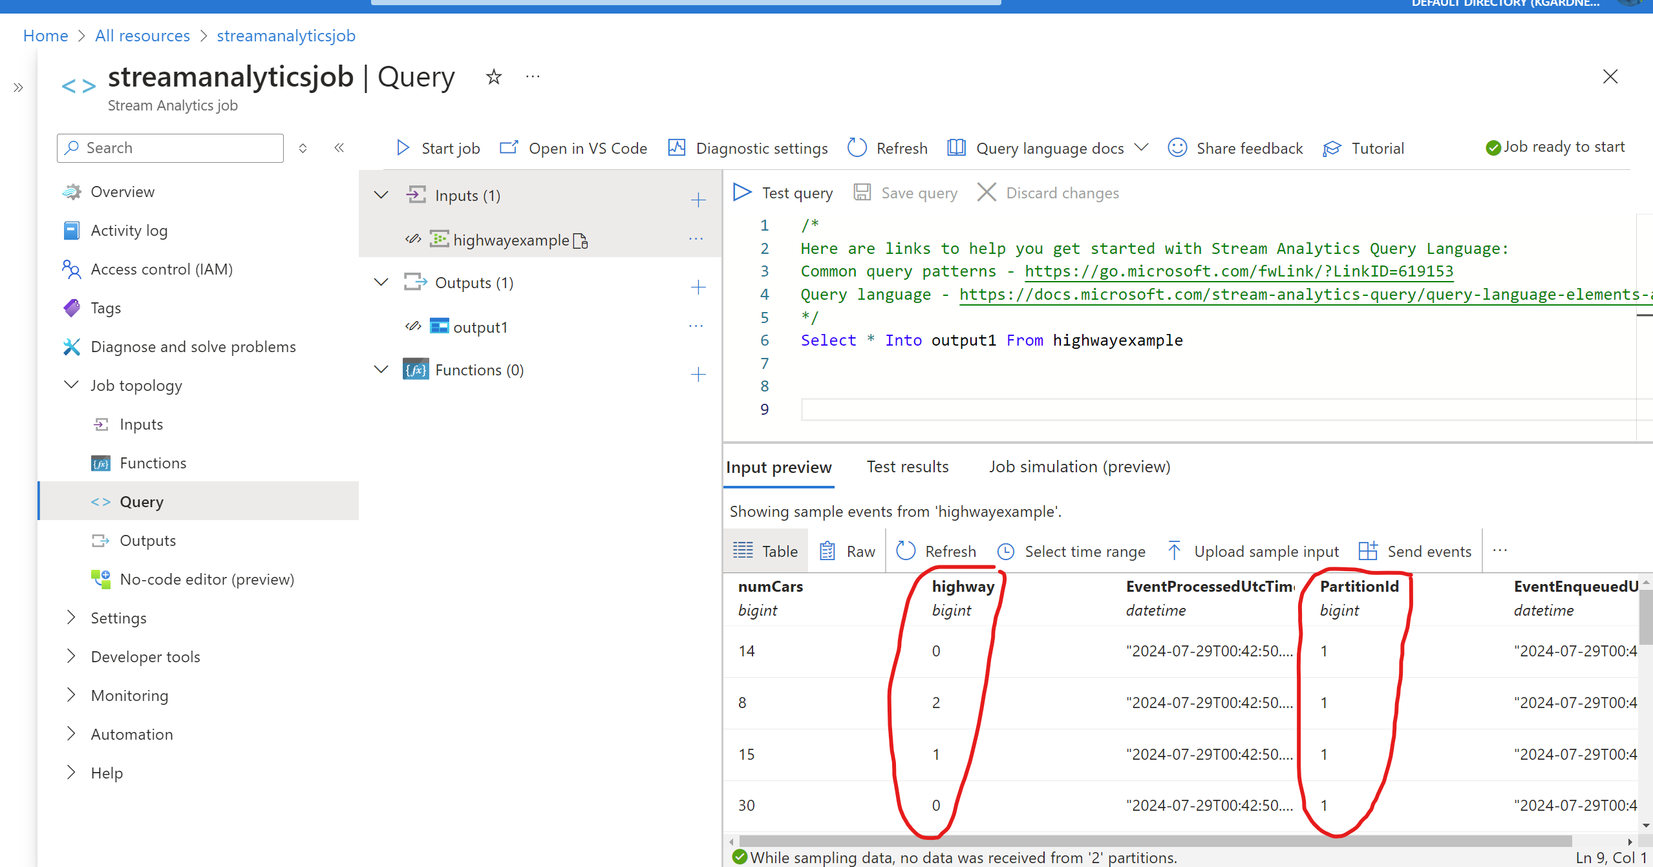
Task: Select the highwayexample input
Action: click(511, 240)
